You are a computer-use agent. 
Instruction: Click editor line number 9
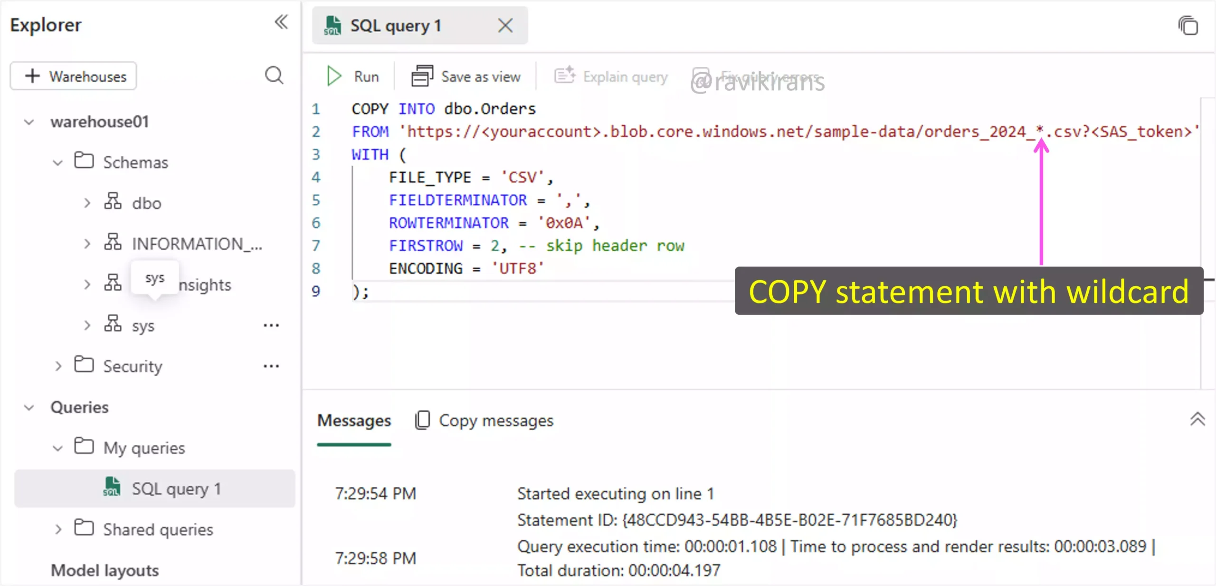(316, 291)
